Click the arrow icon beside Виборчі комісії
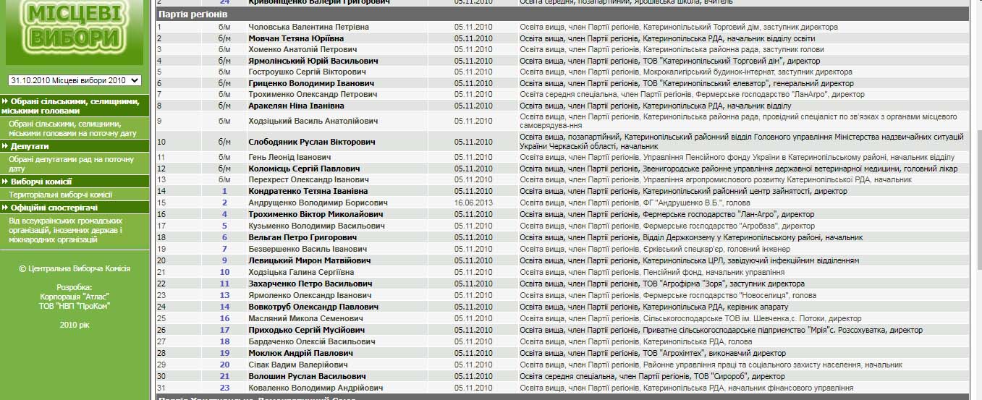The height and width of the screenshot is (400, 982). pos(5,182)
